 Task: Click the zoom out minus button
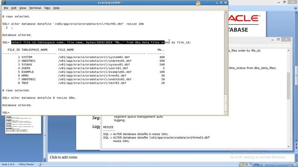(264, 165)
